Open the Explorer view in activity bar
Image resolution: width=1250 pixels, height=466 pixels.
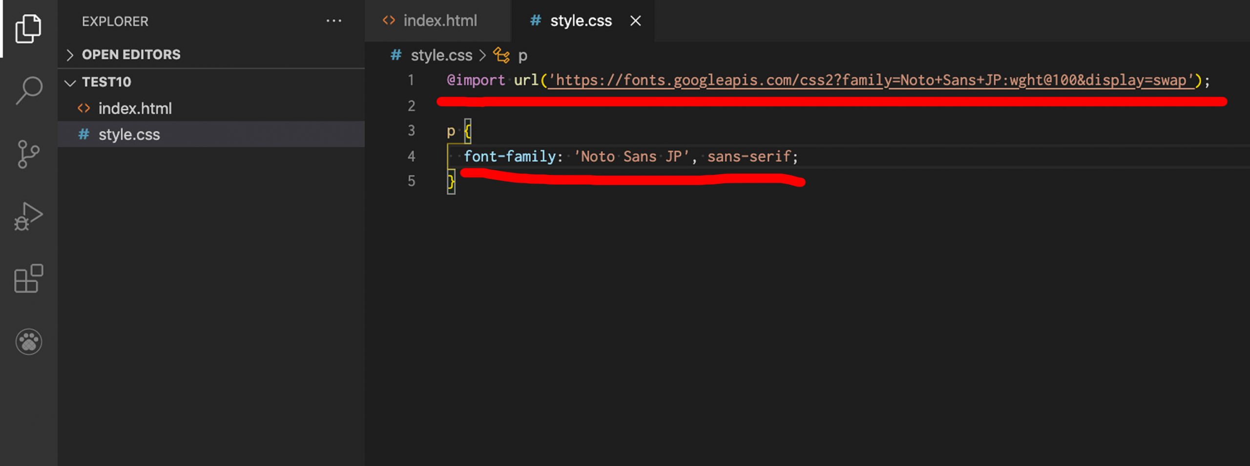pyautogui.click(x=28, y=28)
